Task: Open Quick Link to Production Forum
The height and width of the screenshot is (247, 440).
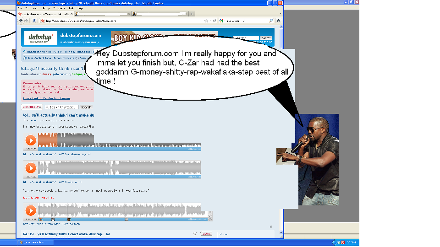Action: (x=47, y=98)
